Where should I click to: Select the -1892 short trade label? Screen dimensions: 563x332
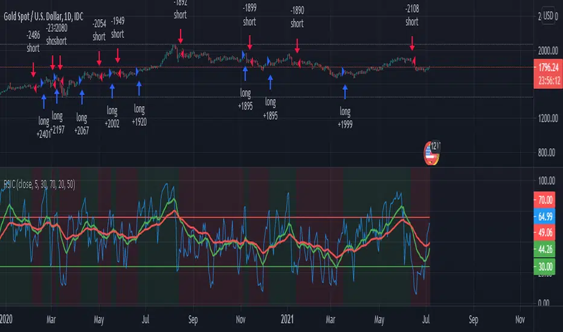point(180,9)
